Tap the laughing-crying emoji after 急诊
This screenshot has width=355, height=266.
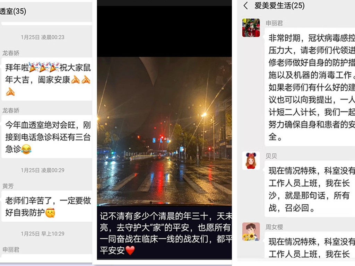26,149
